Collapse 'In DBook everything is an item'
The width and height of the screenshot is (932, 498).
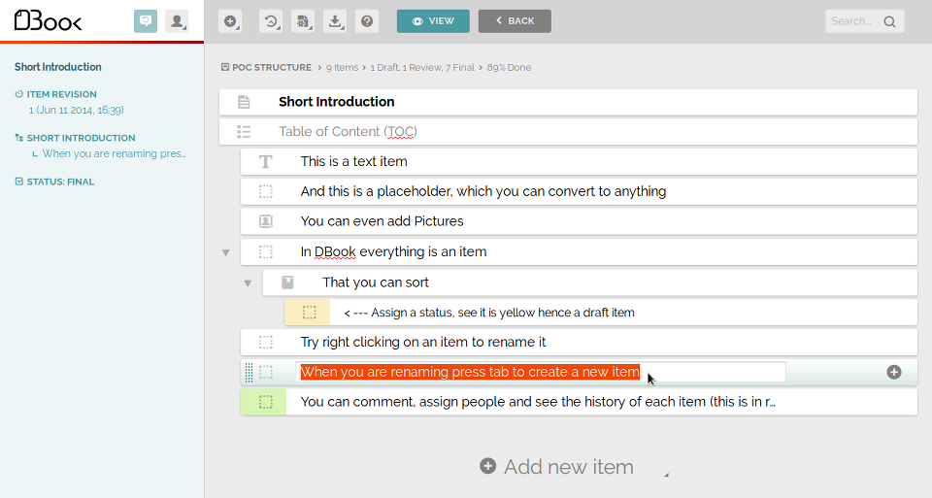point(226,252)
